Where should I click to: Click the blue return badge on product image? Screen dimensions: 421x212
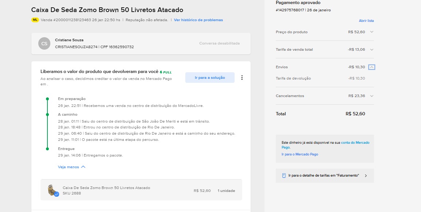coord(57,194)
